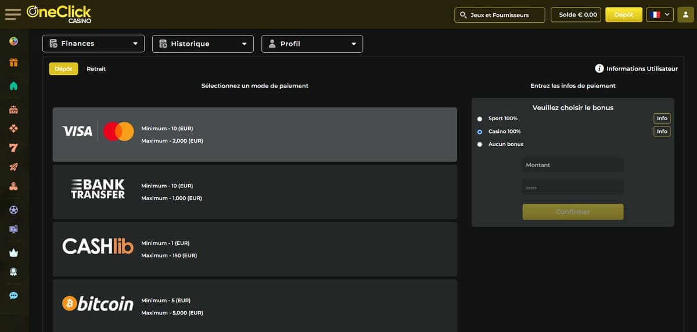
Task: Open the orange chips sidebar icon
Action: pos(13,187)
